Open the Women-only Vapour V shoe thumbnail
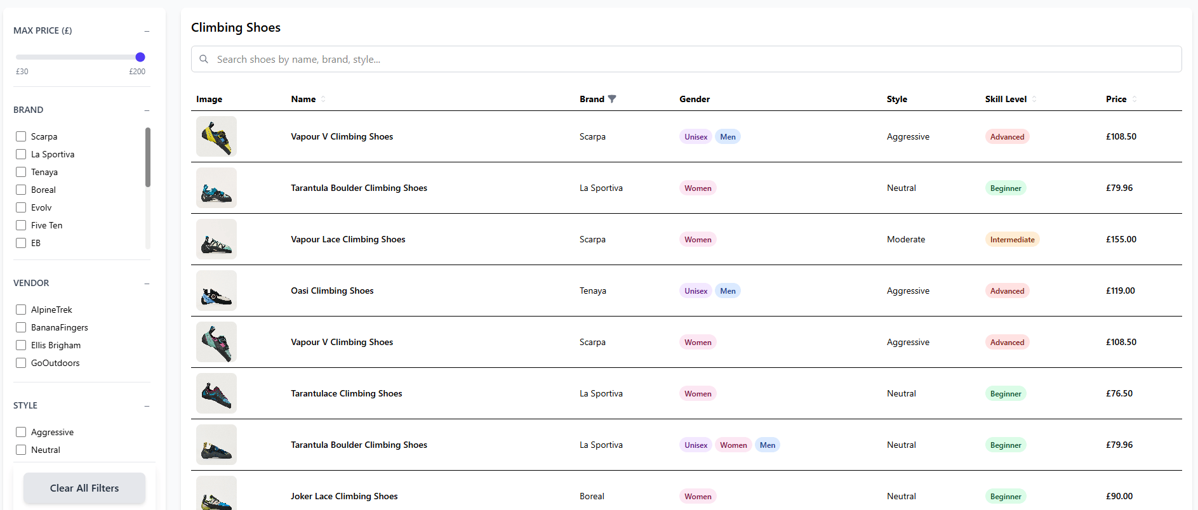This screenshot has width=1198, height=510. (216, 342)
